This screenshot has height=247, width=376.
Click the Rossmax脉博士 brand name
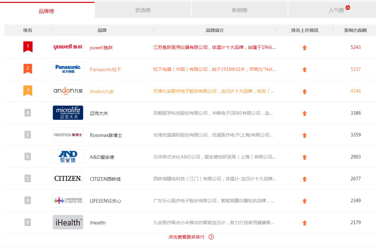[106, 135]
